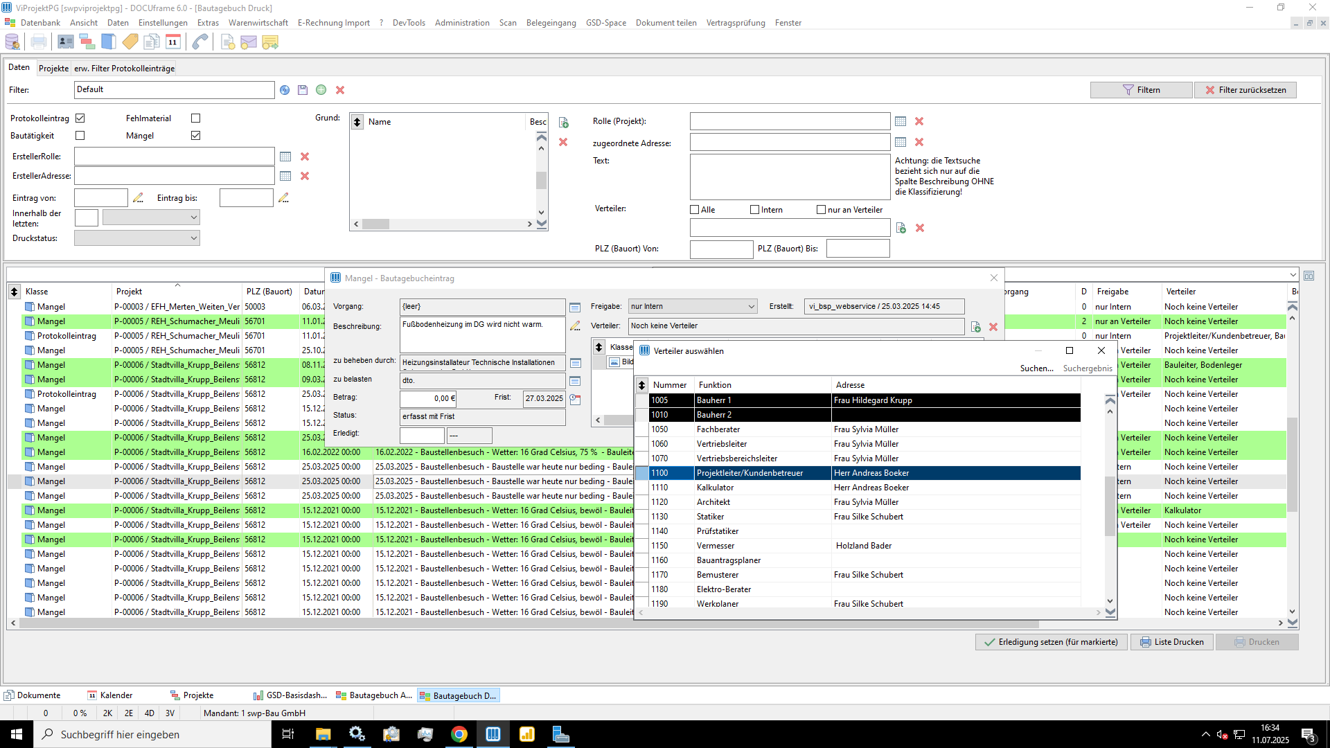Check the Verteiler Intern checkbox
Image resolution: width=1330 pixels, height=748 pixels.
(x=755, y=210)
